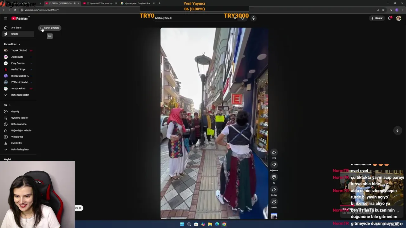Expand the Siz section
Image resolution: width=406 pixels, height=228 pixels.
tap(7, 105)
